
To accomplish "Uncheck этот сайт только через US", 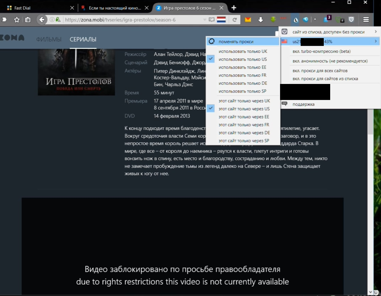I will pyautogui.click(x=243, y=109).
